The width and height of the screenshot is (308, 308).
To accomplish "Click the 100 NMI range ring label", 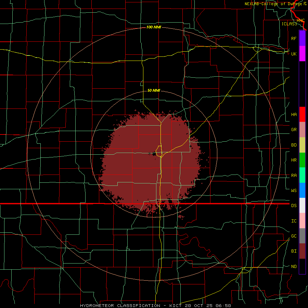I will (x=154, y=27).
